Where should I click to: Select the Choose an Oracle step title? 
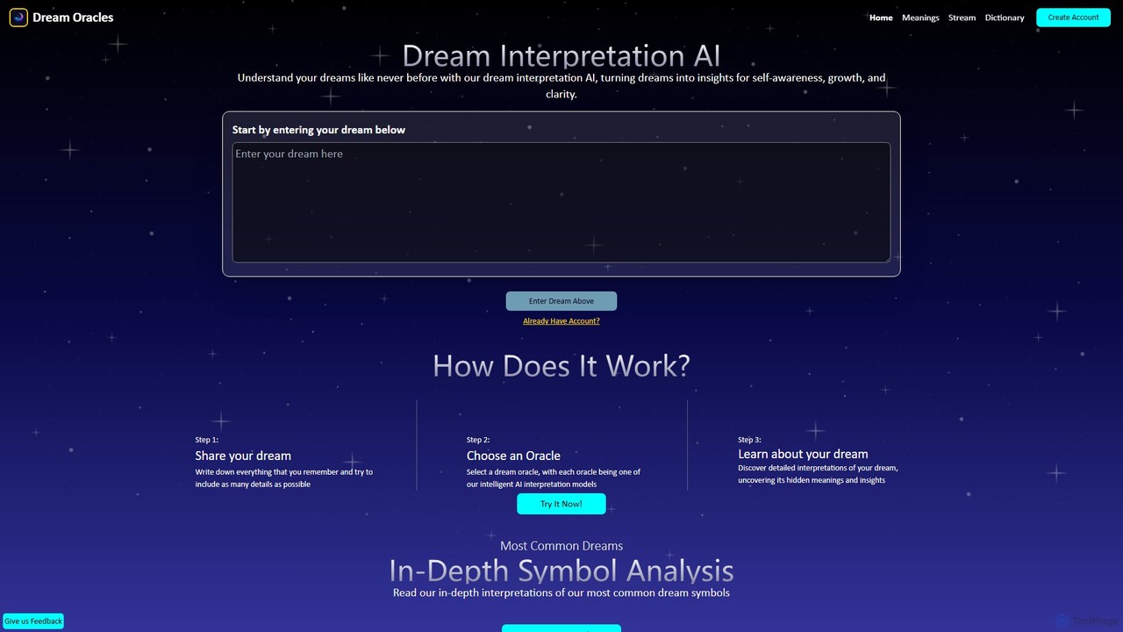tap(513, 456)
